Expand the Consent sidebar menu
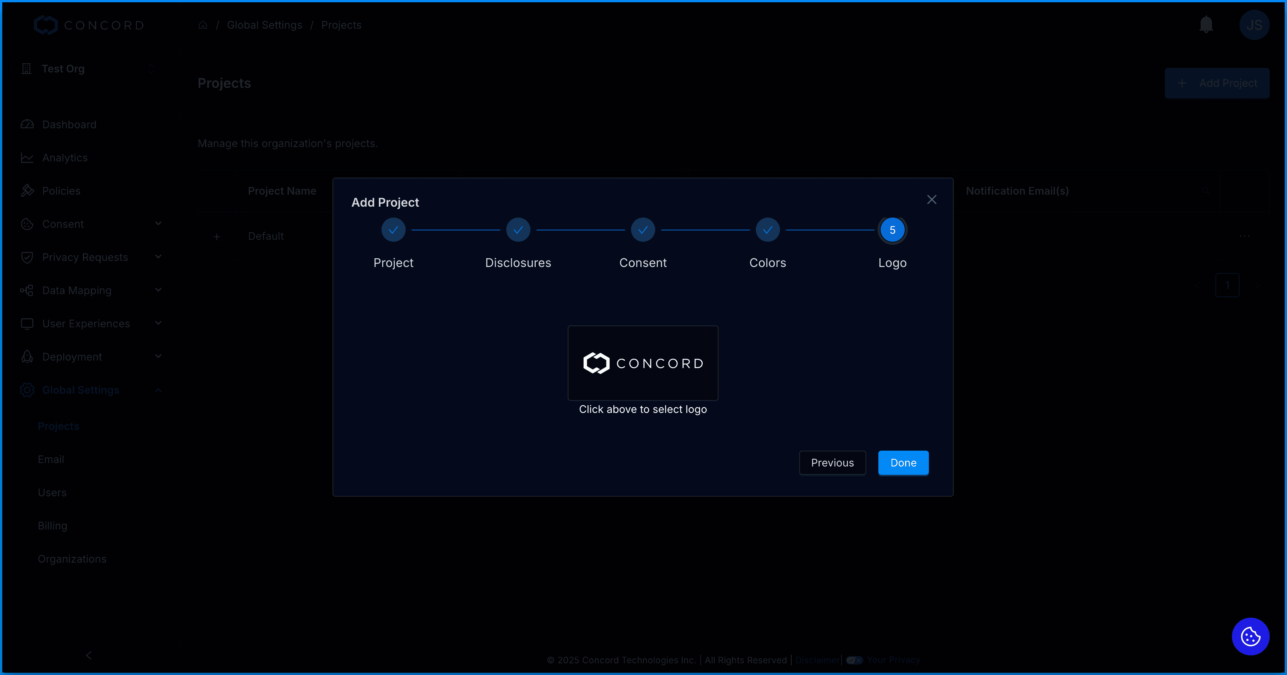Viewport: 1287px width, 675px height. (x=158, y=224)
